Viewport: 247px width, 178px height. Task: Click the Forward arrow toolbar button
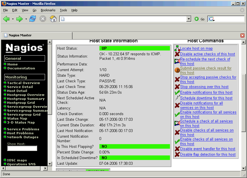(x=20, y=19)
